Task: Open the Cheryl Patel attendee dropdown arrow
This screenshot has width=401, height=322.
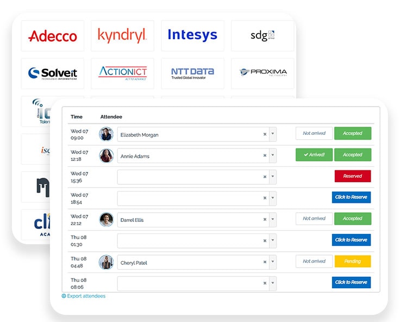Action: pyautogui.click(x=273, y=262)
